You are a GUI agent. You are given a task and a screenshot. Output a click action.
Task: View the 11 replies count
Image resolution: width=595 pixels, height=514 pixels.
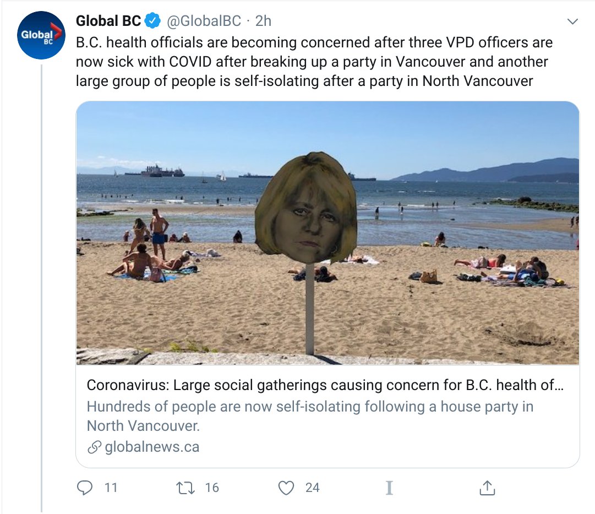(x=111, y=488)
